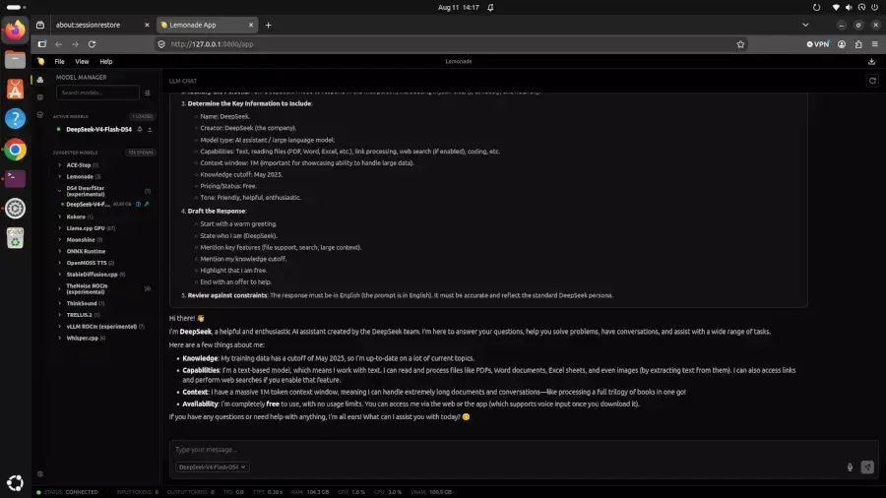Select the DeepSeek-V4-F suggested model row
886x498 pixels.
pos(104,205)
